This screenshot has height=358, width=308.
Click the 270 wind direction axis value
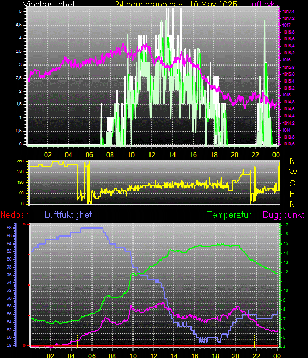pyautogui.click(x=21, y=172)
